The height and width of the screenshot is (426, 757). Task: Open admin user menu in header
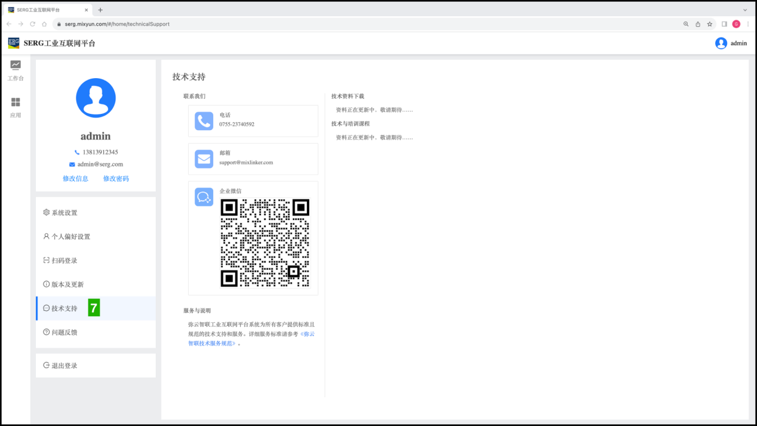click(x=731, y=43)
